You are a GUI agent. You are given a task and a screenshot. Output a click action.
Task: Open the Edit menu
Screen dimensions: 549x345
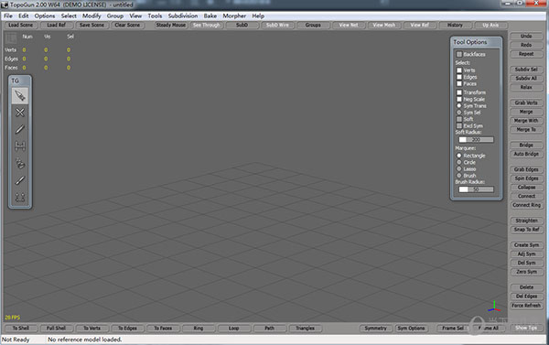pos(24,16)
